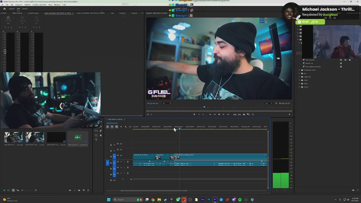Click the Lift button

235,114
